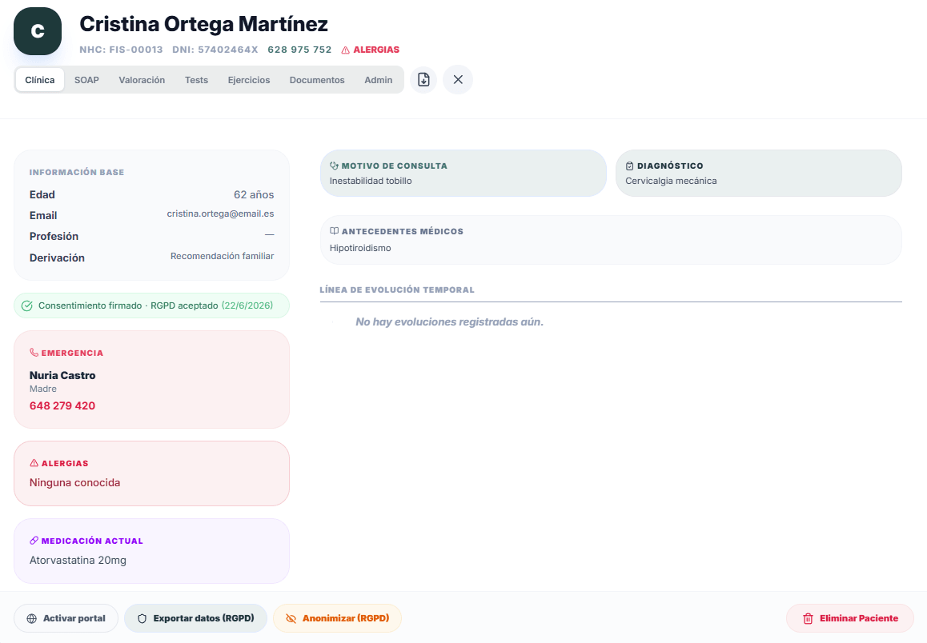Open the Admin tab
Viewport: 927px width, 643px height.
tap(379, 80)
